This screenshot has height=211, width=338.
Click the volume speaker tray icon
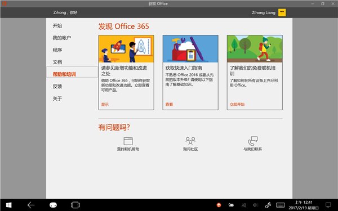click(255, 205)
